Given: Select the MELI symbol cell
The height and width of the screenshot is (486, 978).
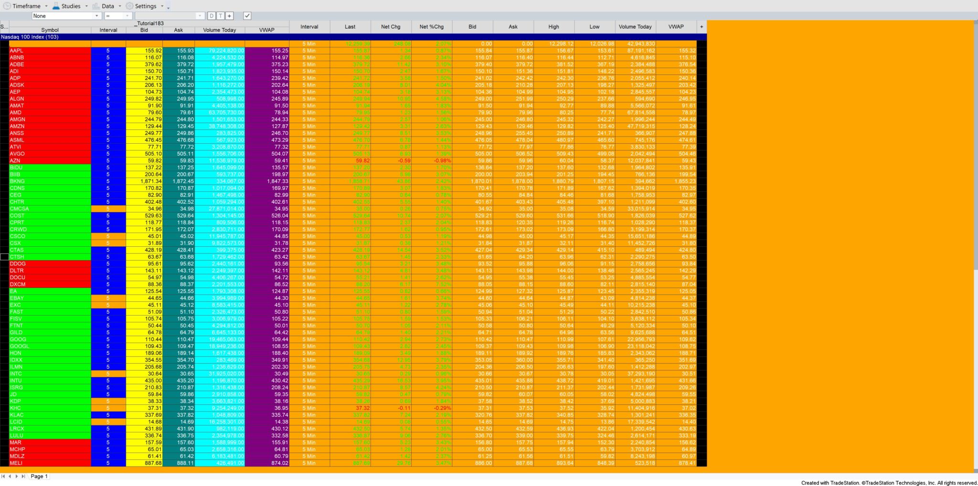Looking at the screenshot, I should (50, 463).
